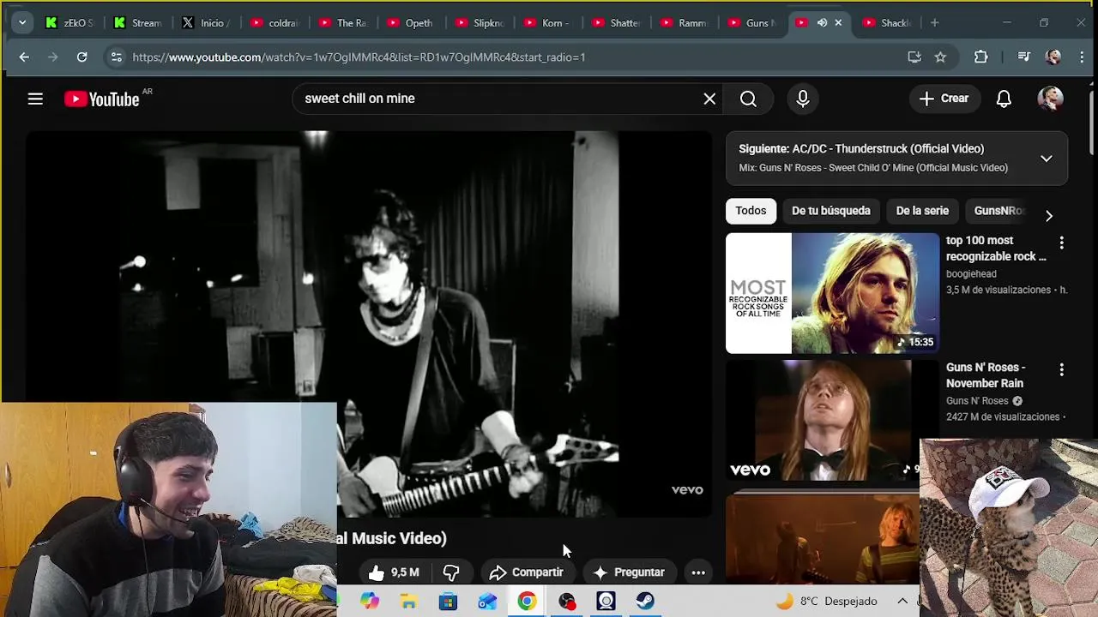Screen dimensions: 1098x617
Task: Show hidden system tray icons
Action: 902,602
